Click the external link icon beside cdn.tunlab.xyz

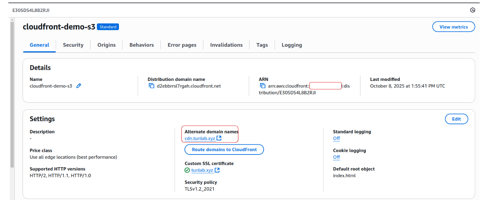219,138
